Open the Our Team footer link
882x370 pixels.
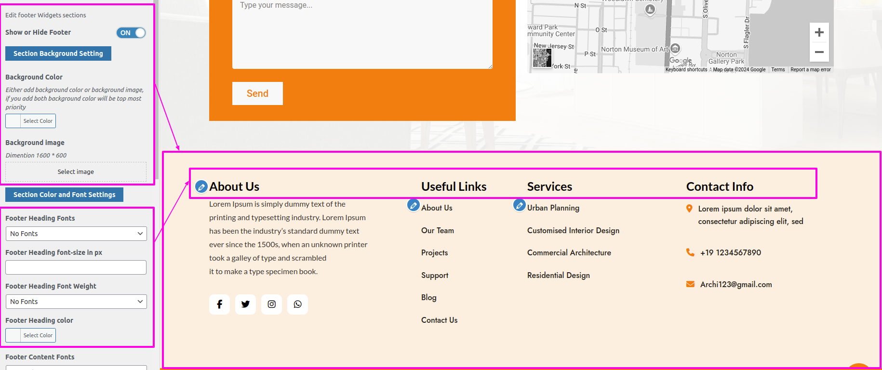point(437,231)
